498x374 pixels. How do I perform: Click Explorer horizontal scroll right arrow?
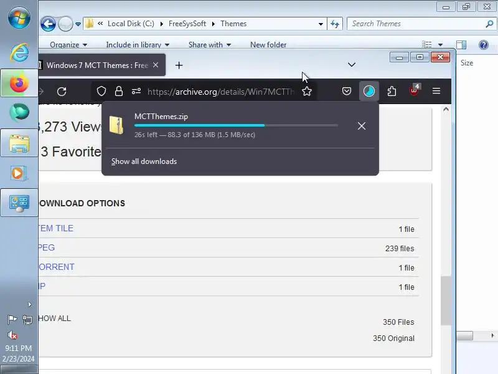coord(492,335)
